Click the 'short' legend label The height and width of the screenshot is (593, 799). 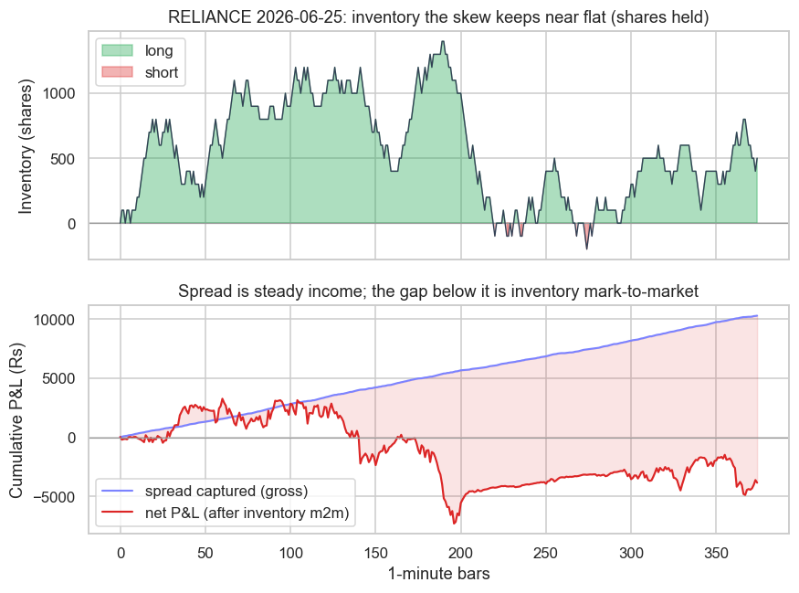pyautogui.click(x=162, y=72)
